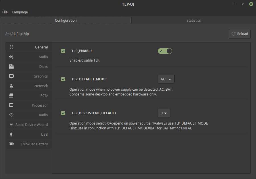
Task: Turn off the TLP_ENABLE switch
Action: point(165,51)
